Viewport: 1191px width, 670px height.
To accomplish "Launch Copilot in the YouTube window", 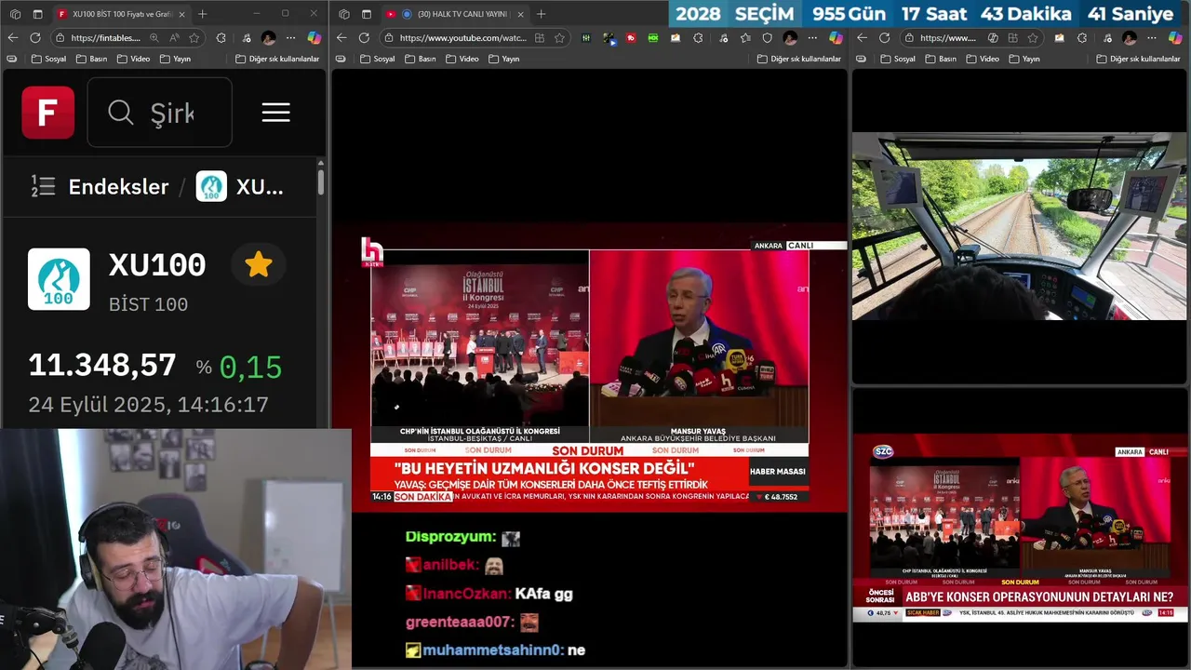I will point(836,37).
